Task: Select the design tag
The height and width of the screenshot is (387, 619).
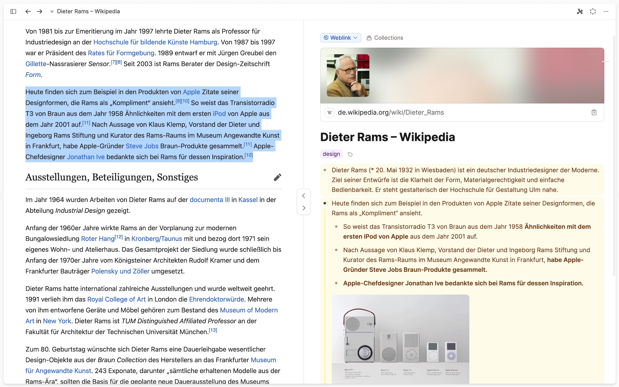Action: [331, 154]
